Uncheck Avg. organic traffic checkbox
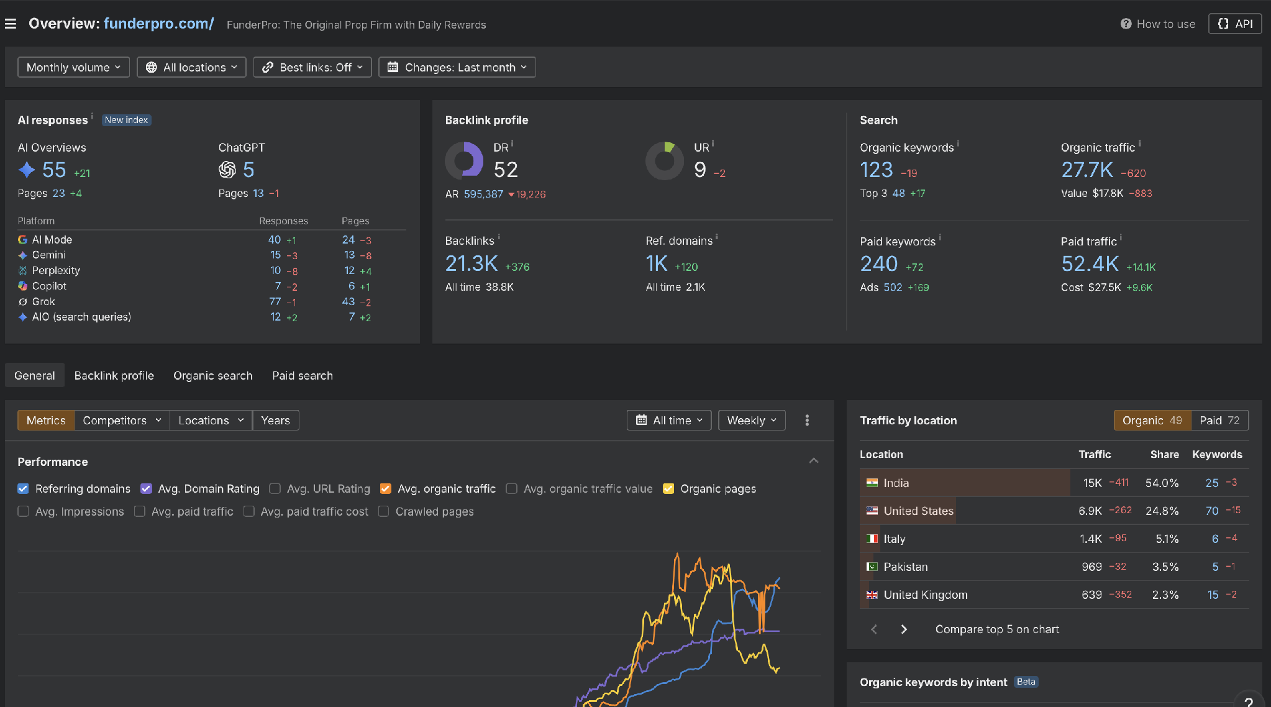 (x=385, y=489)
